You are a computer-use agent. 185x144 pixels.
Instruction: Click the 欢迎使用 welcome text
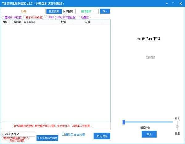(150, 58)
